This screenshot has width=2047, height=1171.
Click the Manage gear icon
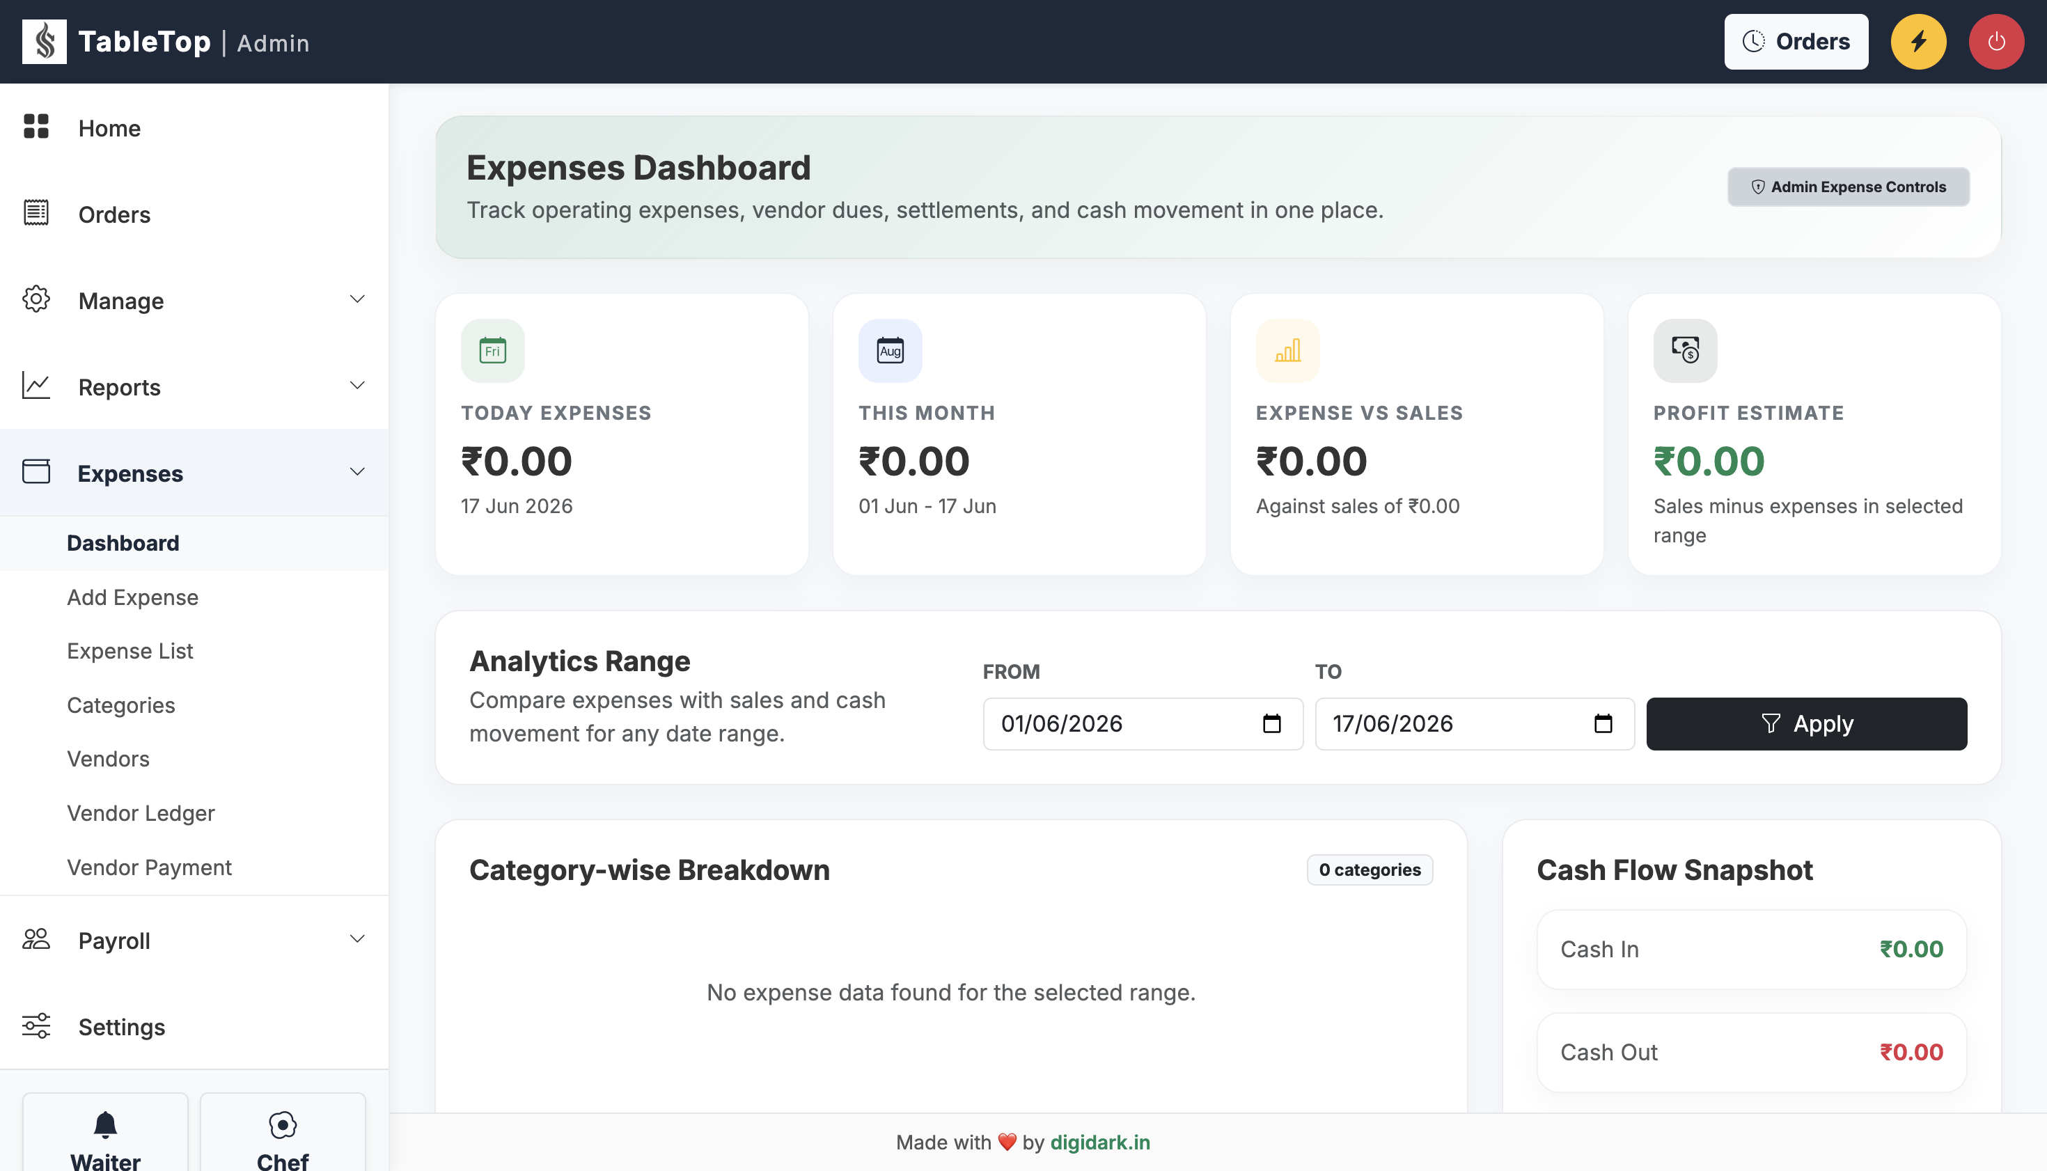click(x=36, y=299)
